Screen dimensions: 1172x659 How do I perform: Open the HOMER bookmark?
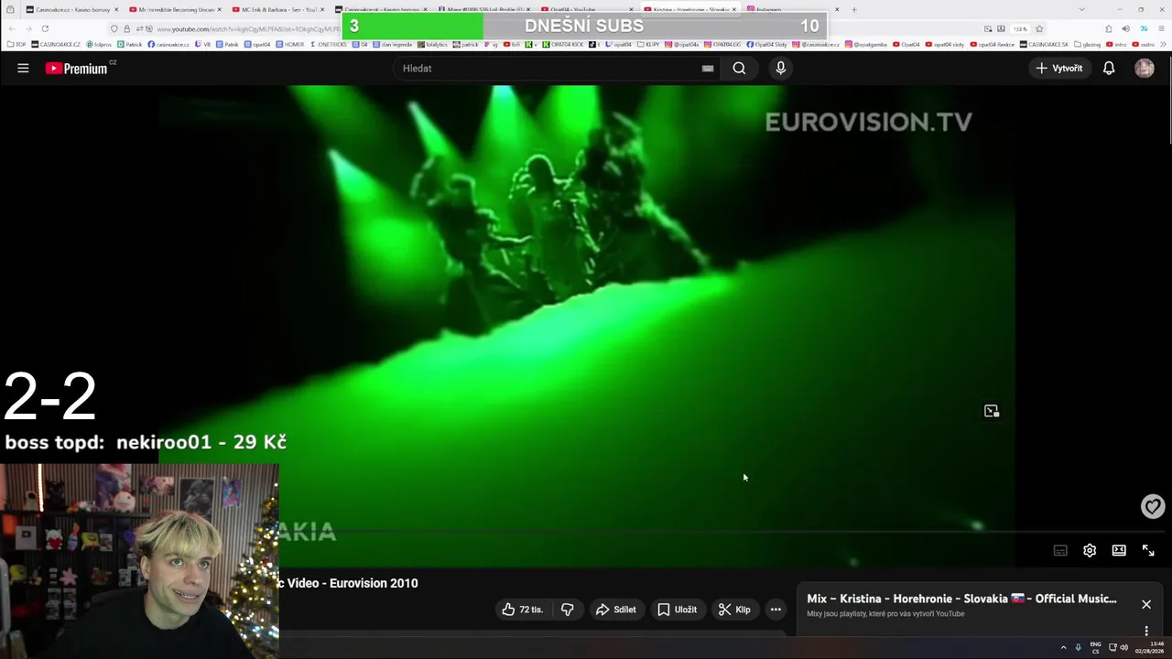pyautogui.click(x=290, y=44)
